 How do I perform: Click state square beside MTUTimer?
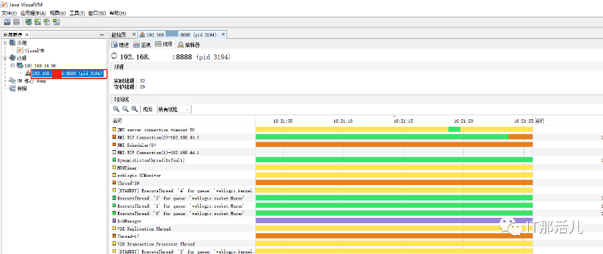(114, 168)
